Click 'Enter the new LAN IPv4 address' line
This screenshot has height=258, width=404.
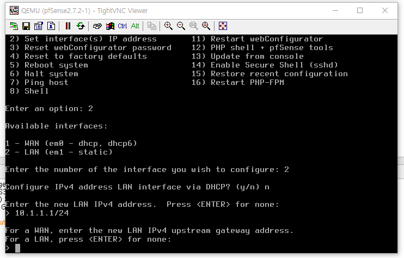tap(142, 205)
